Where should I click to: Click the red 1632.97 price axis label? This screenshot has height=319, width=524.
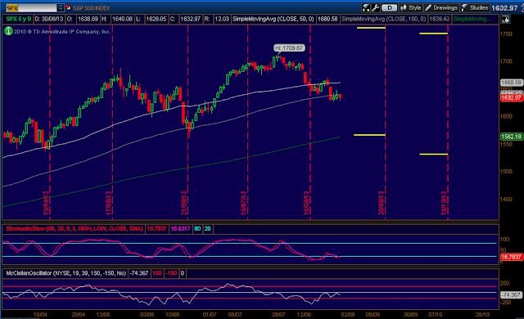click(511, 98)
